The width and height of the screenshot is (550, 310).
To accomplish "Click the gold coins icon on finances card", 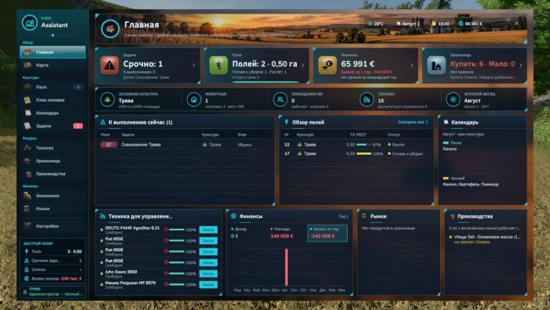I will pos(327,65).
